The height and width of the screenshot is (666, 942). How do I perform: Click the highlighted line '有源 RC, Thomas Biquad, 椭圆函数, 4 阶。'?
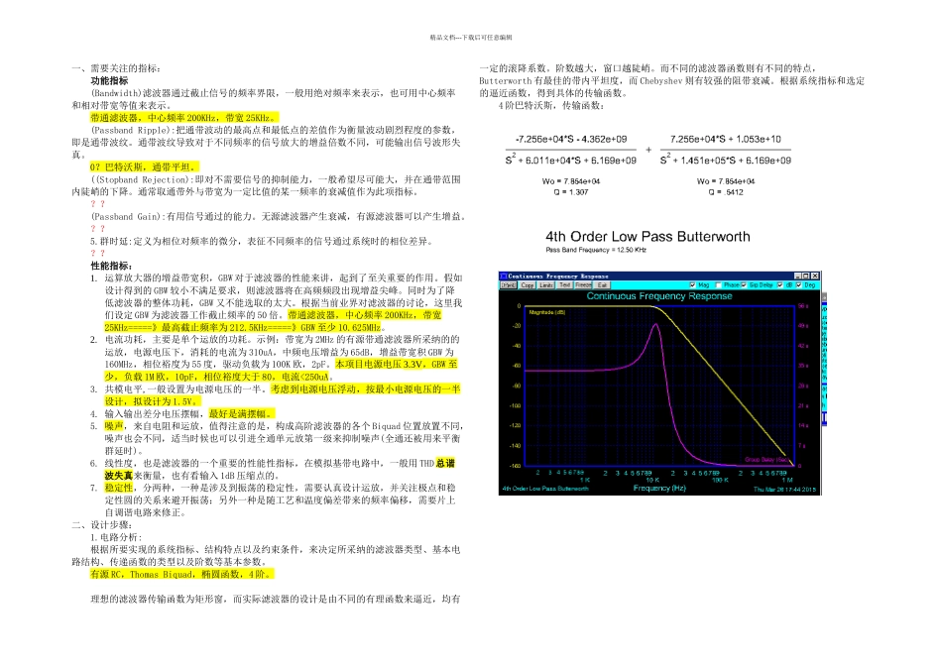182,574
